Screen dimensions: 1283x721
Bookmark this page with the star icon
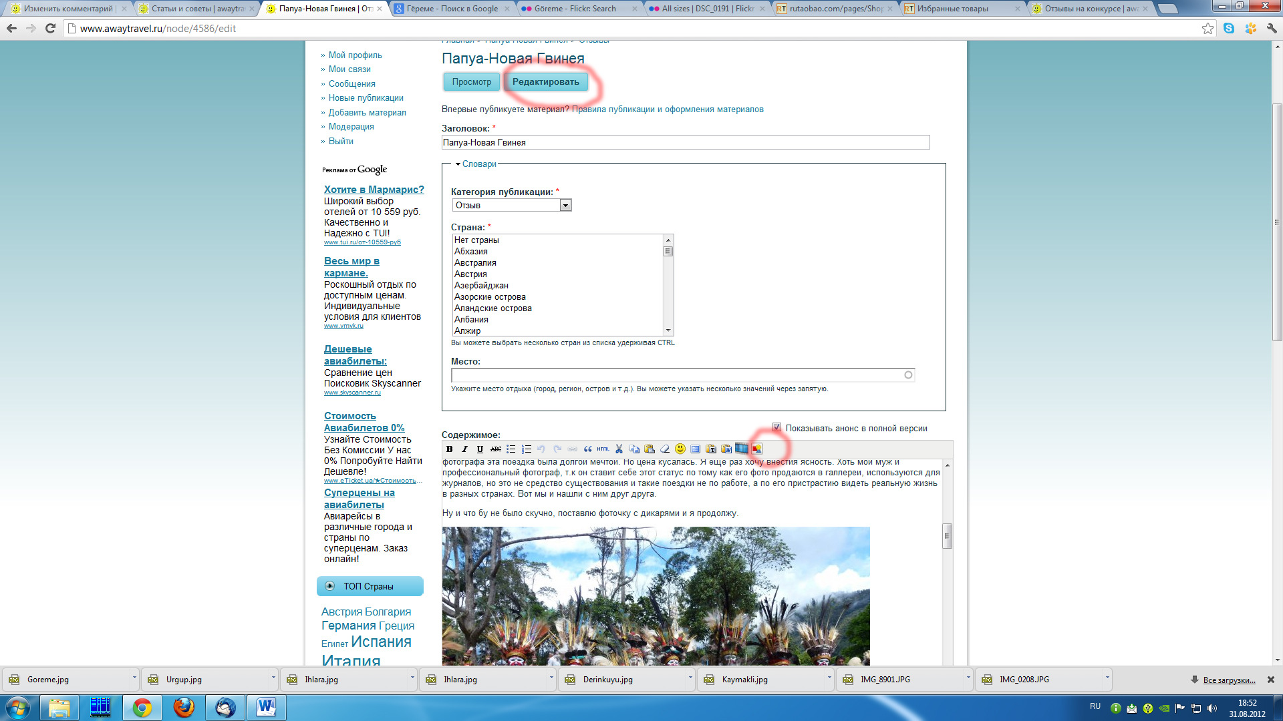tap(1207, 29)
